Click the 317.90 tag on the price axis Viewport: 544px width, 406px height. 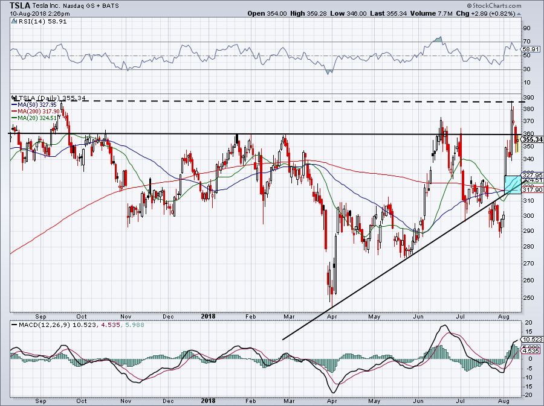[532, 189]
